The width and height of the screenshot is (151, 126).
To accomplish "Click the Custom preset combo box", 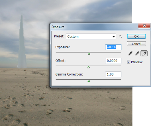I will coord(91,36).
